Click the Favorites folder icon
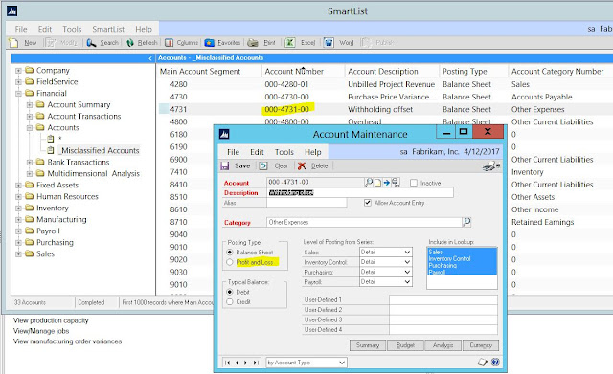613x374 pixels. coord(210,42)
